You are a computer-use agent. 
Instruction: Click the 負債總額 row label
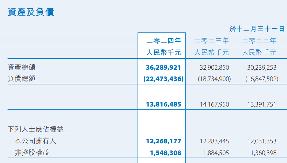21,79
